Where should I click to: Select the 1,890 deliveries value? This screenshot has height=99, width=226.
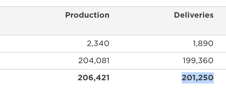203,44
